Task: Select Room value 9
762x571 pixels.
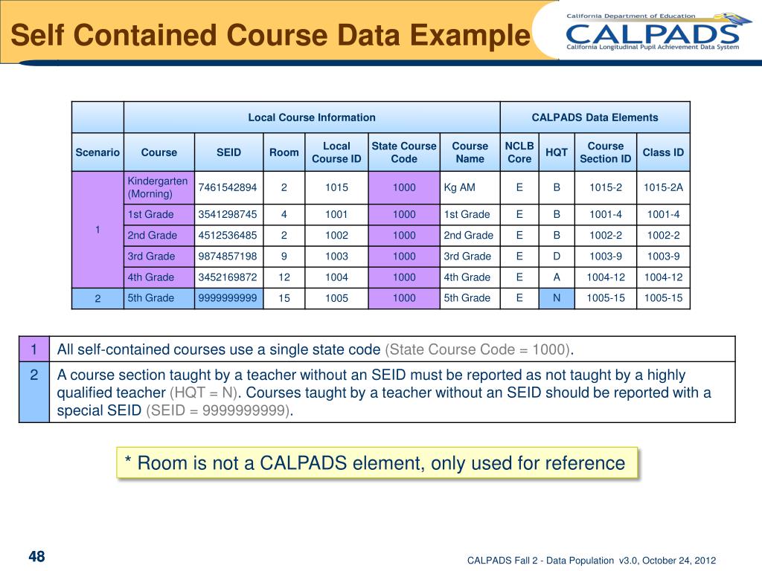Action: pos(284,257)
